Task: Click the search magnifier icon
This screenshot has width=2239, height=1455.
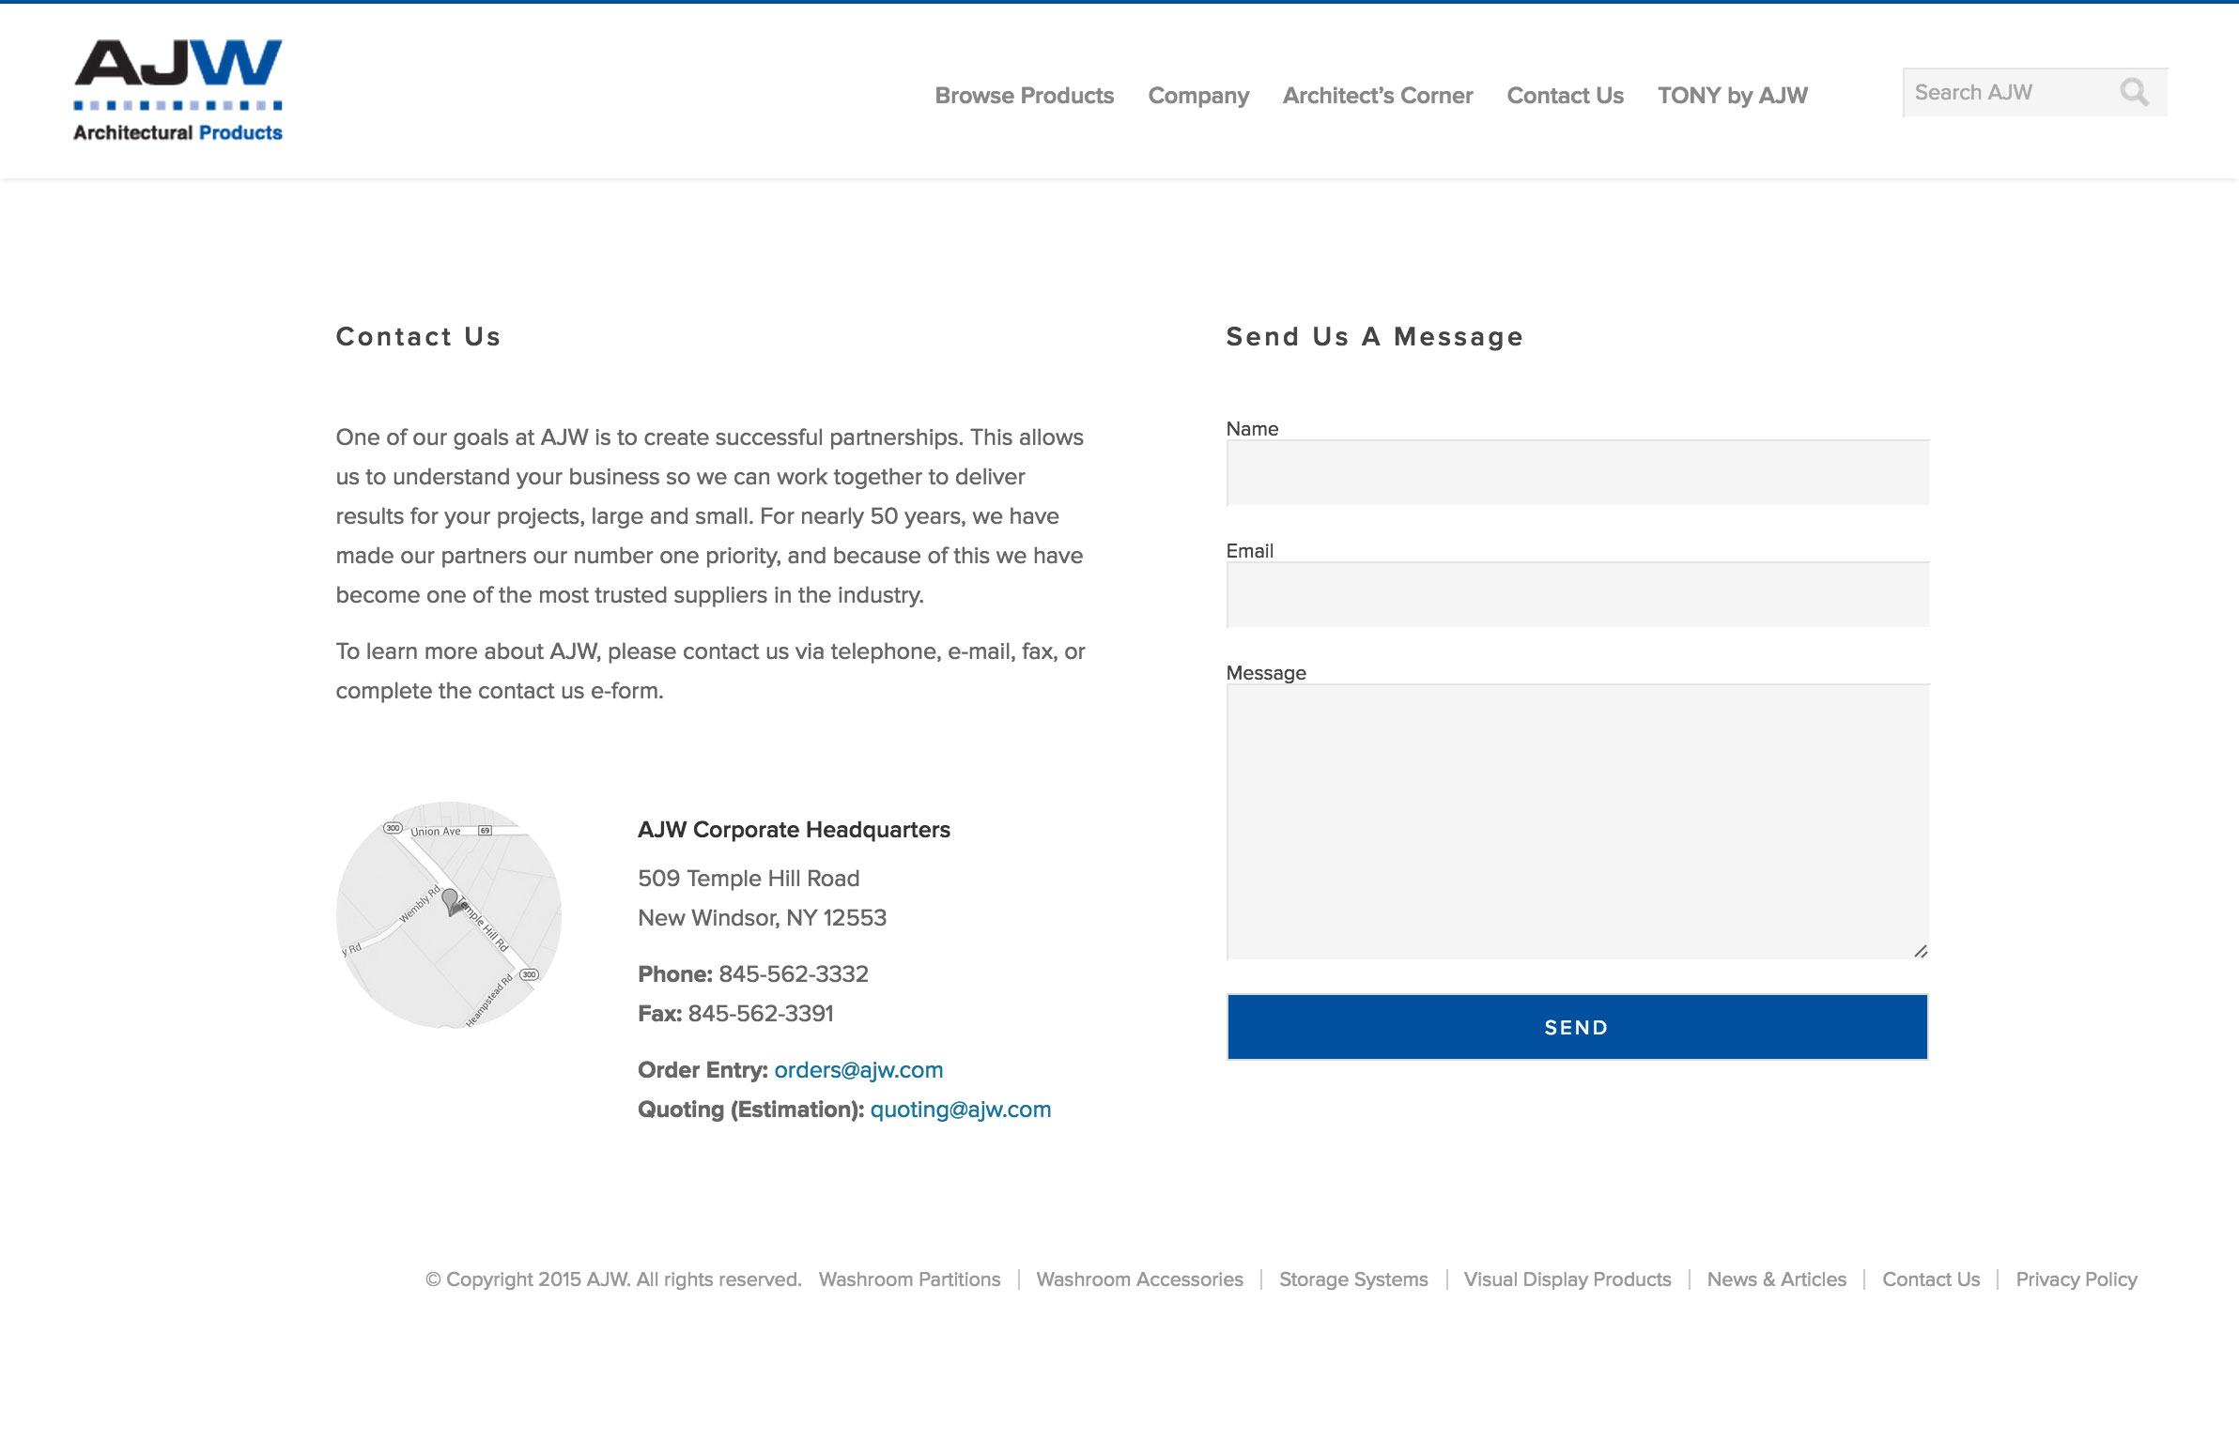Action: [x=2134, y=92]
